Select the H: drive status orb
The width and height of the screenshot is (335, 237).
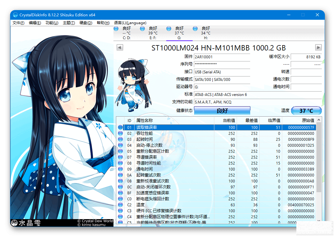[195, 29]
